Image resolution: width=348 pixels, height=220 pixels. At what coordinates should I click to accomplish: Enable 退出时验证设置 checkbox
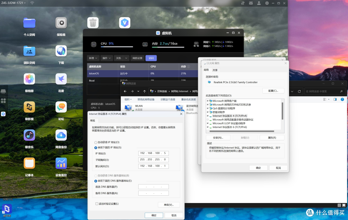[97, 204]
